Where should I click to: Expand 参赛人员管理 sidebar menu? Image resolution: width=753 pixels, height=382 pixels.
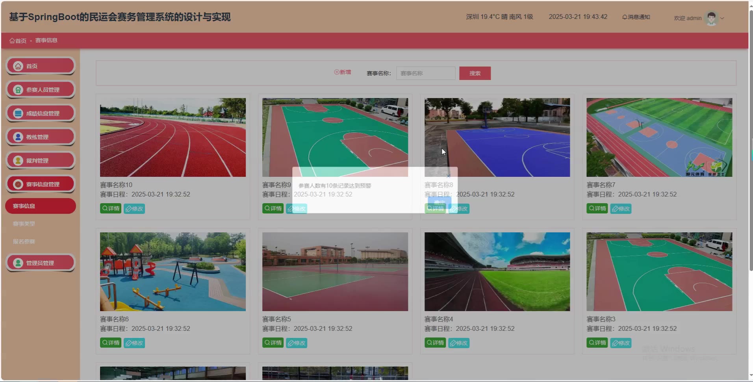41,90
